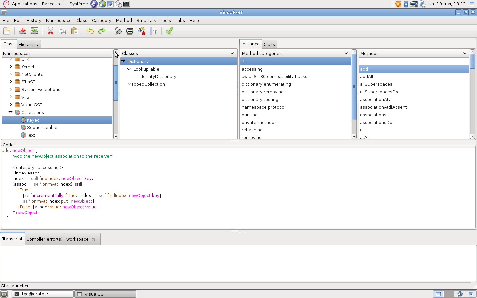This screenshot has height=298, width=477.
Task: Click the new document toolbar icon
Action: (7, 31)
